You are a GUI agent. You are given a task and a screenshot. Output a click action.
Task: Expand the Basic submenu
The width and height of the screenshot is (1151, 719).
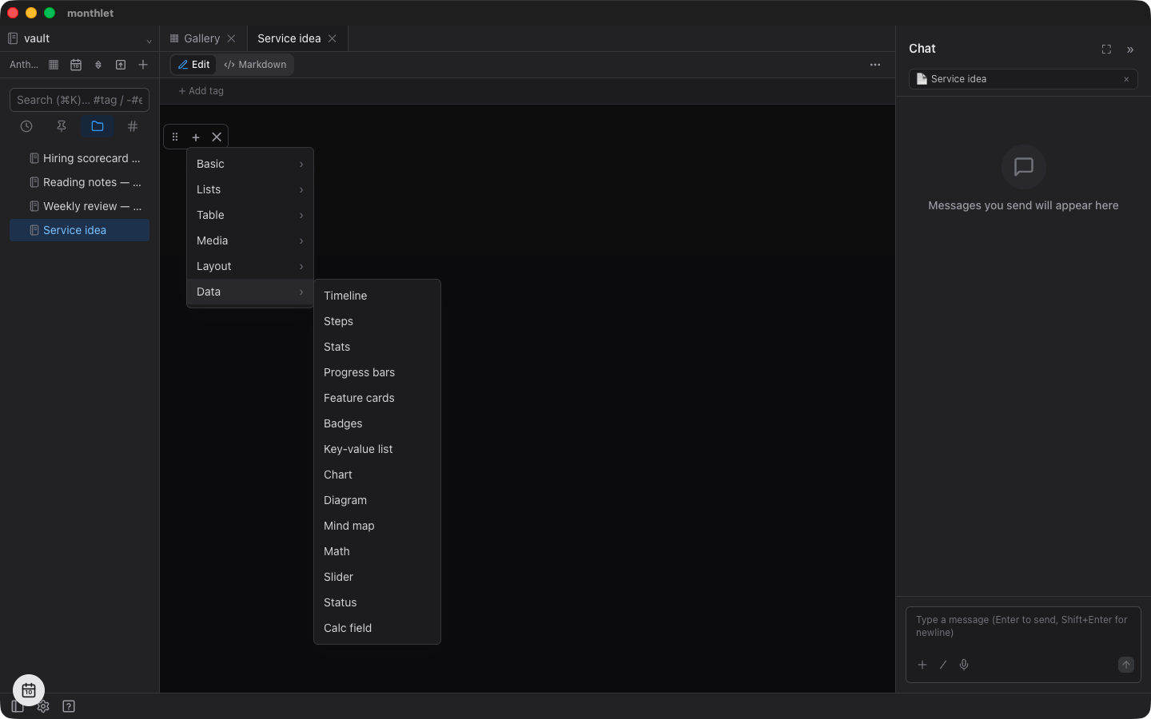(x=250, y=164)
